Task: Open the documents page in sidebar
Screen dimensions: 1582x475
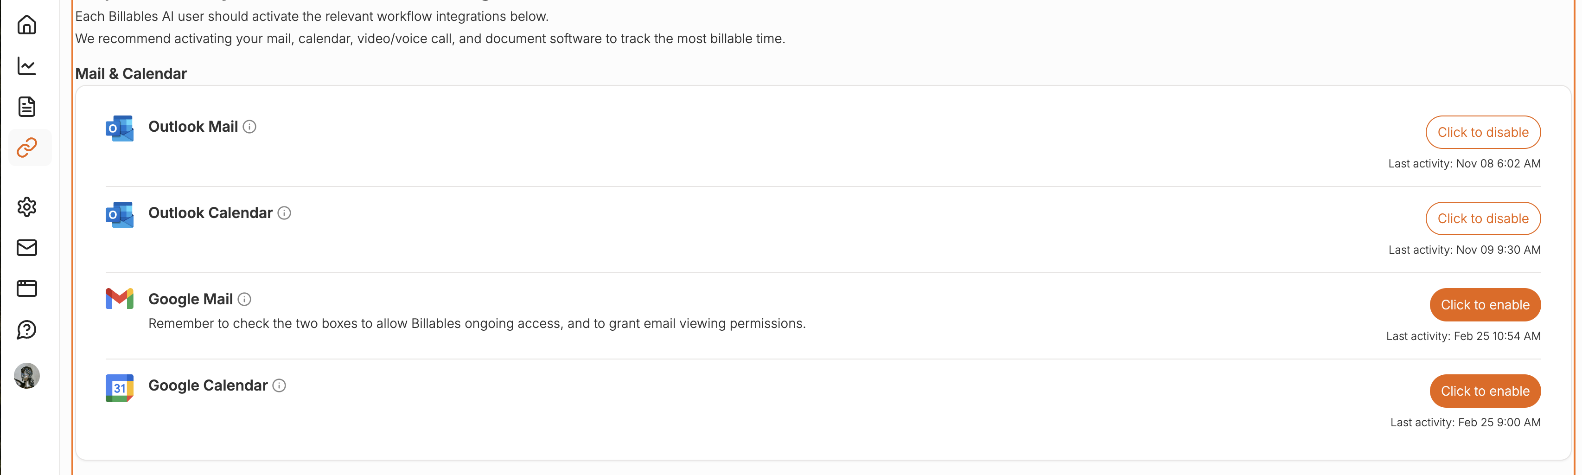Action: [x=27, y=106]
